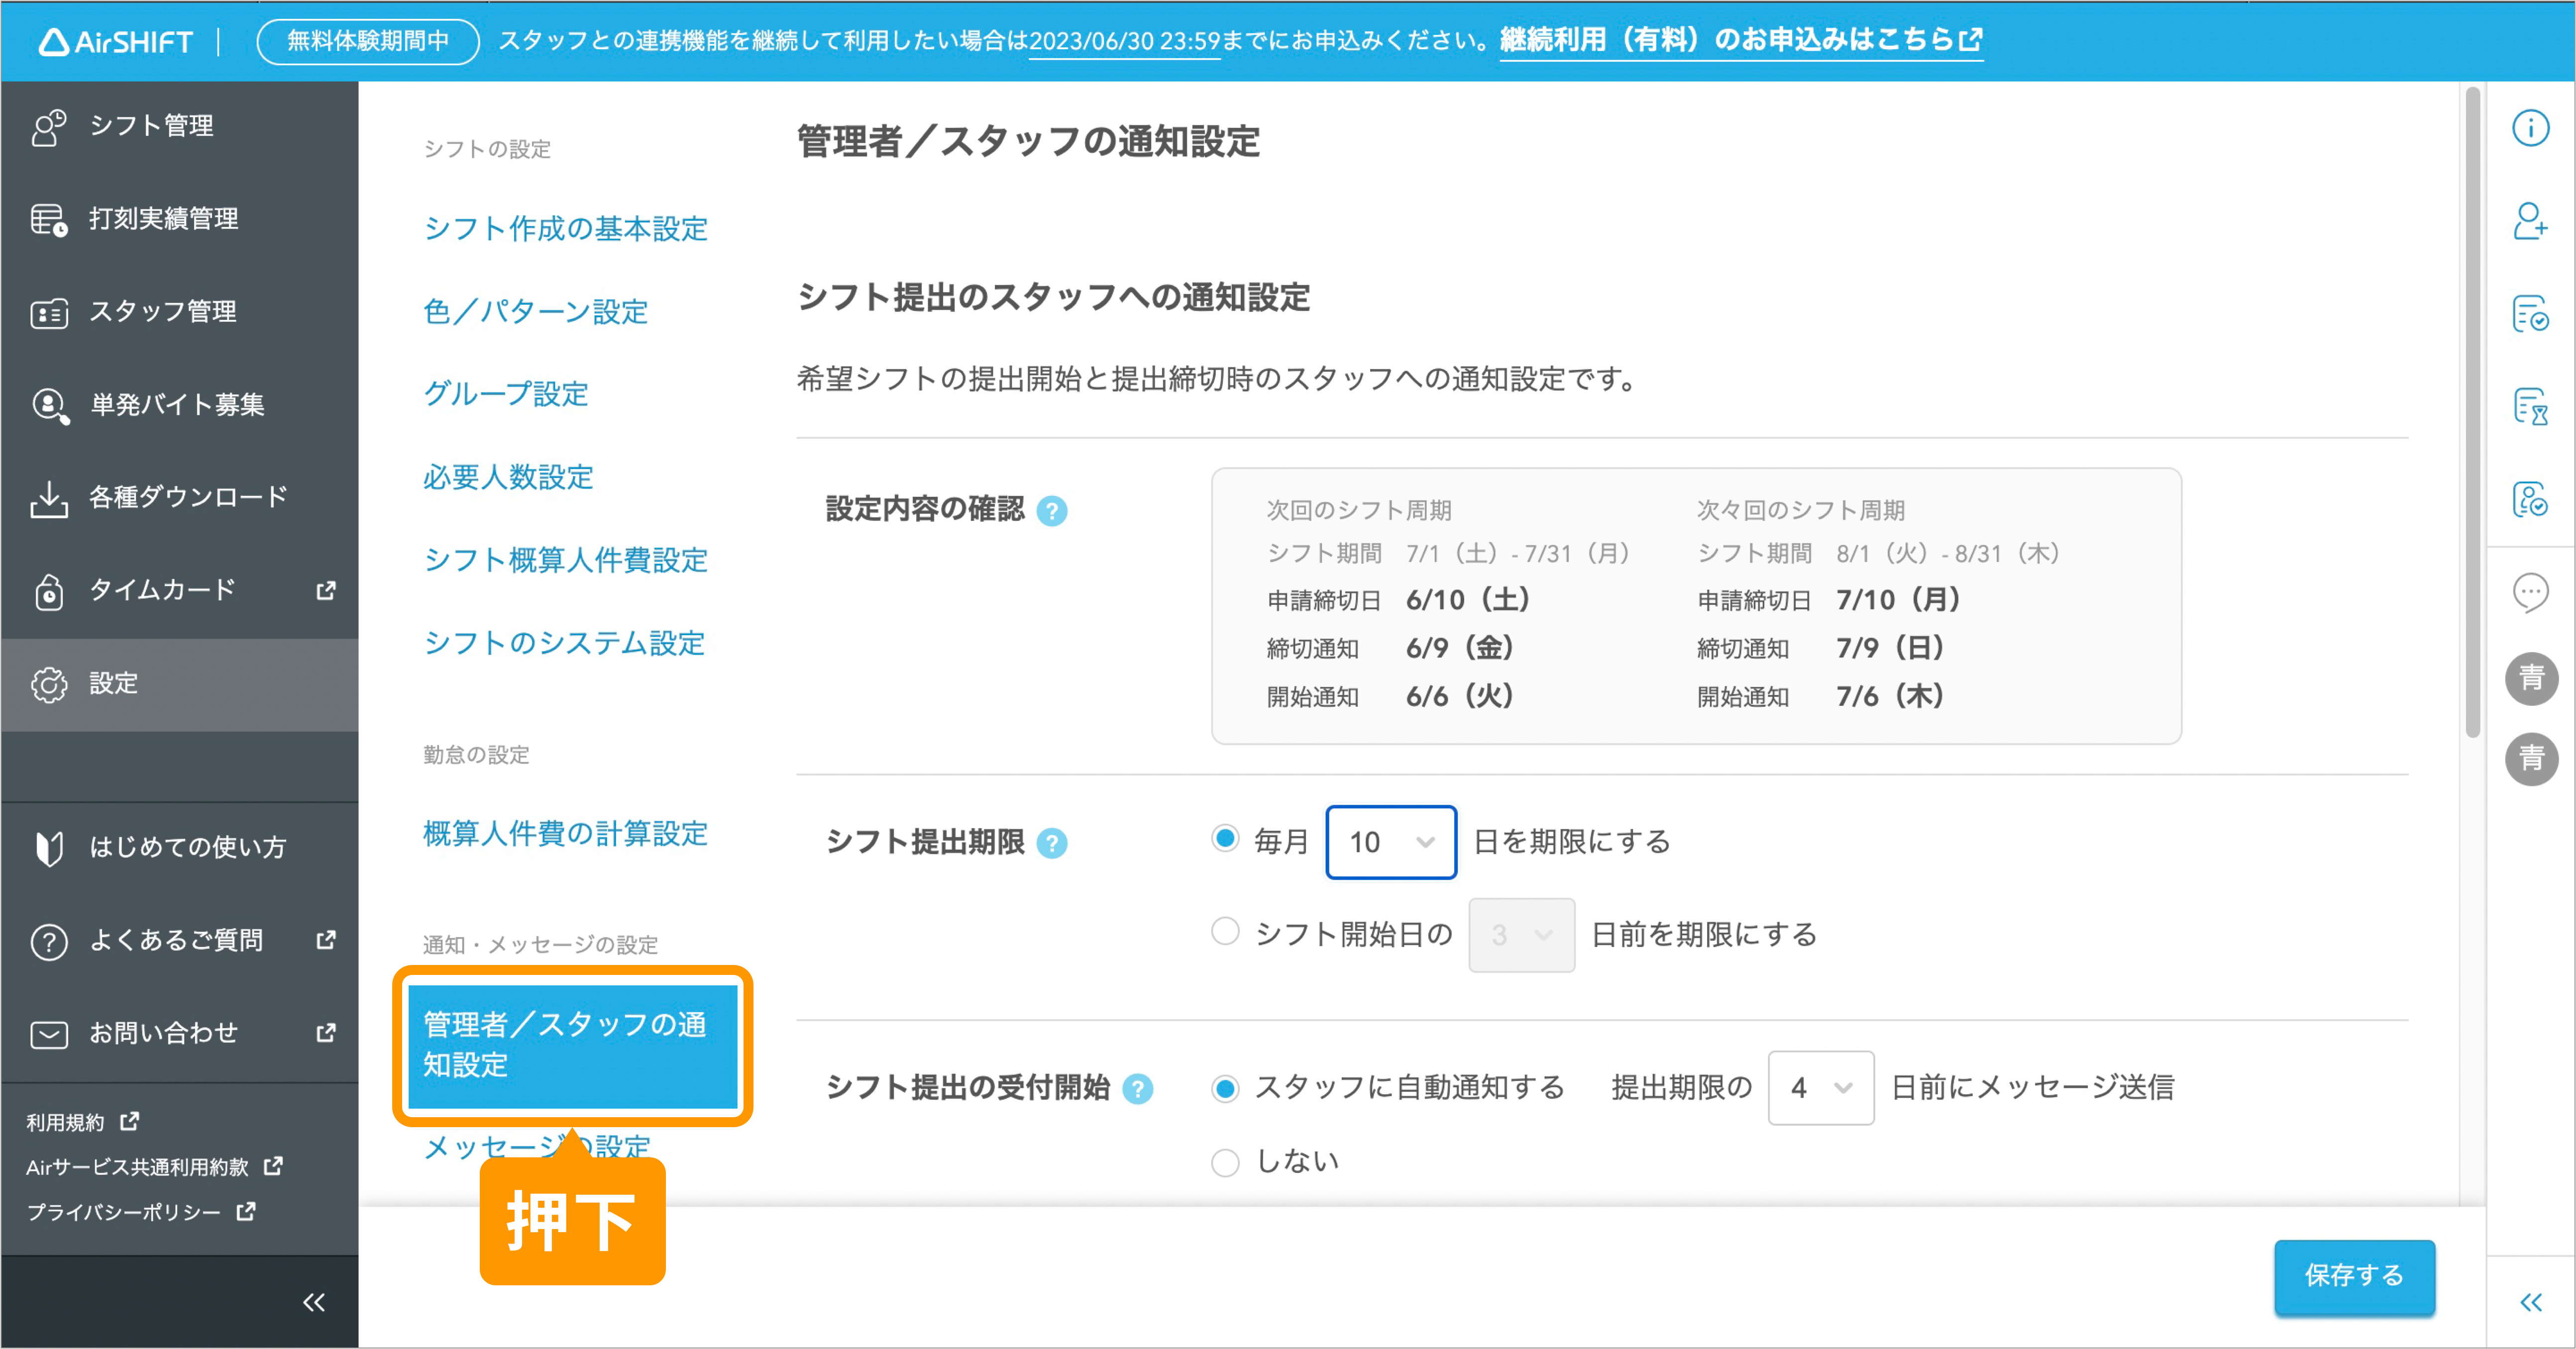This screenshot has height=1349, width=2576.
Task: Click the 各種ダウンロード sidebar icon
Action: click(x=48, y=498)
